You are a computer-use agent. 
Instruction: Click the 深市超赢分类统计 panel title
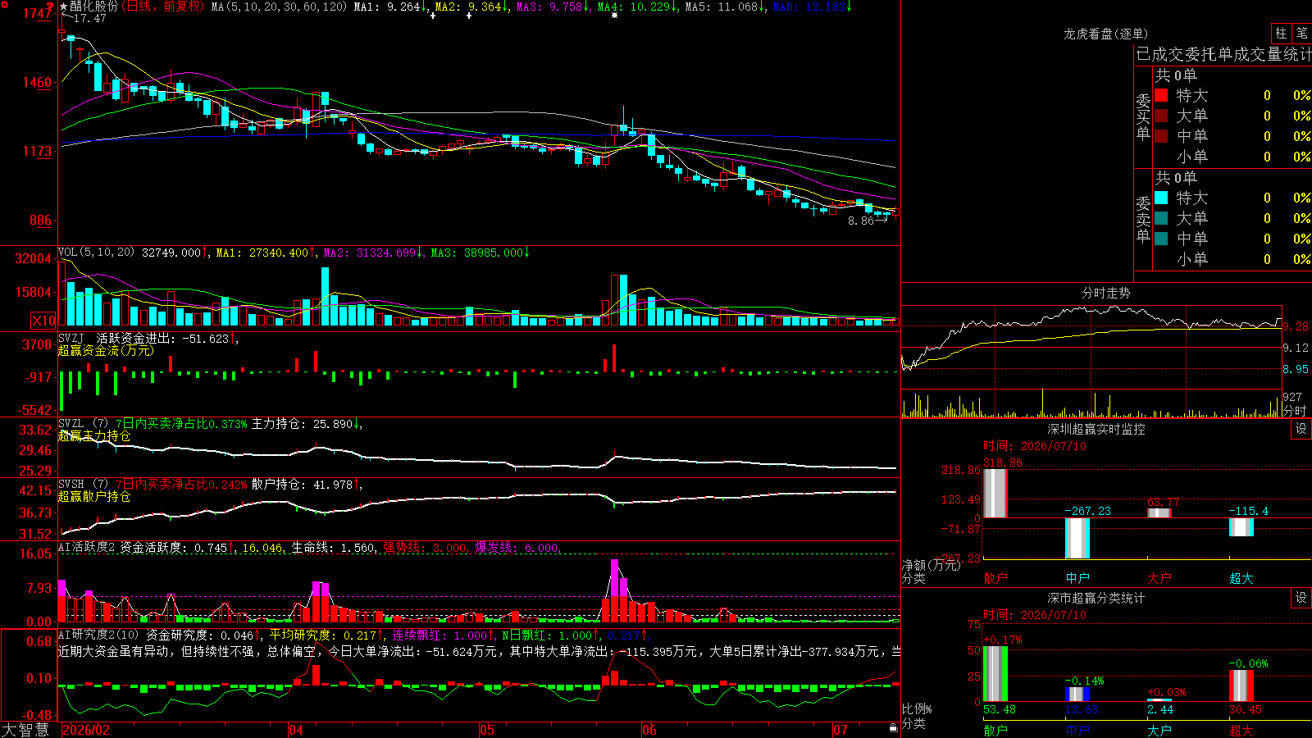(x=1096, y=598)
